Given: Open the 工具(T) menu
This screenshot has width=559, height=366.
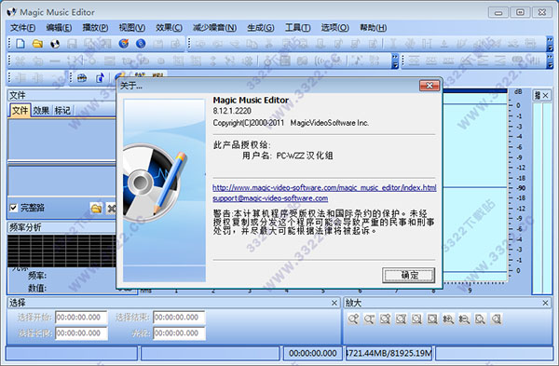Looking at the screenshot, I should click(x=298, y=27).
